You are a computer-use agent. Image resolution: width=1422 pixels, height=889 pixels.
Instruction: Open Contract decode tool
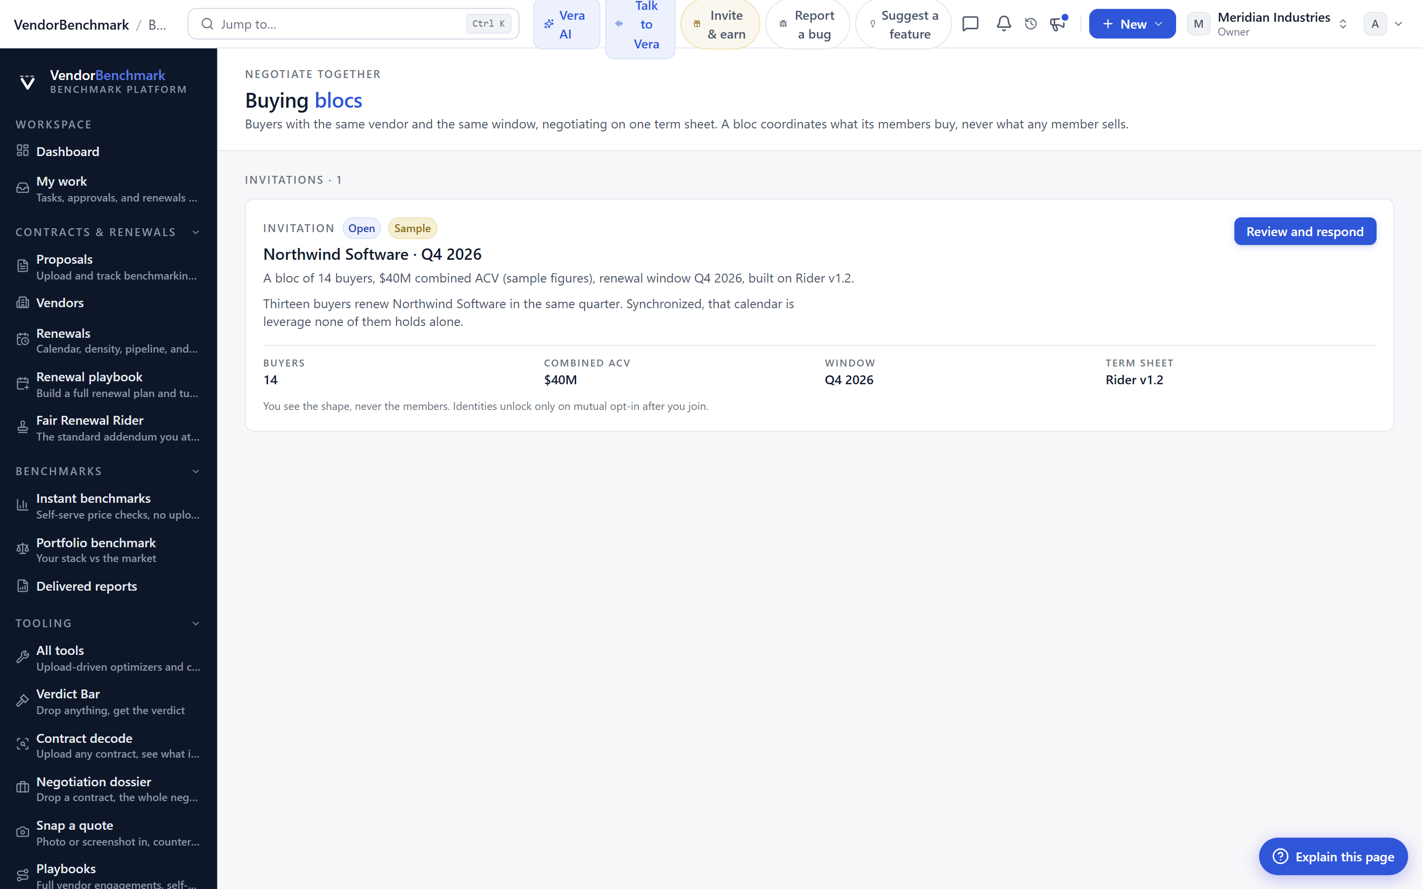[x=108, y=746]
